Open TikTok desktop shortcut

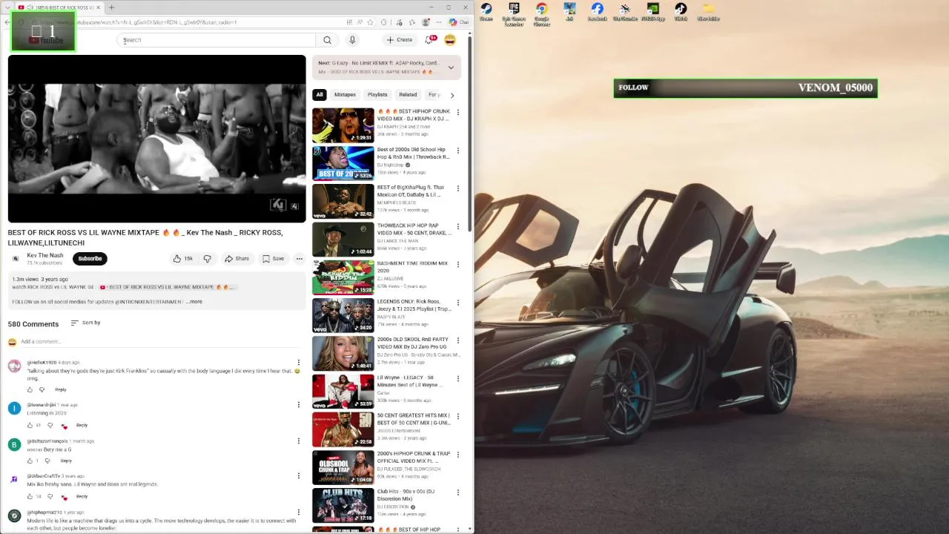(681, 12)
